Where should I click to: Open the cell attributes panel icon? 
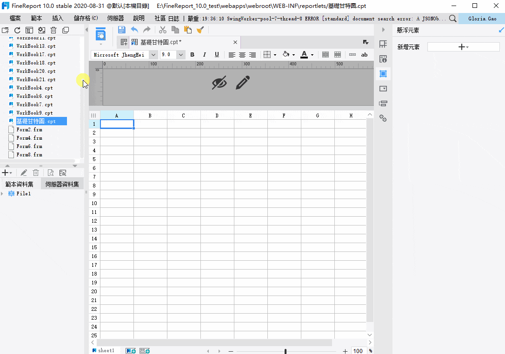(383, 59)
